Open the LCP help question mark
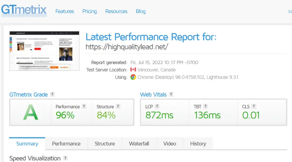Screen dimensions: 292x162 coord(157,106)
